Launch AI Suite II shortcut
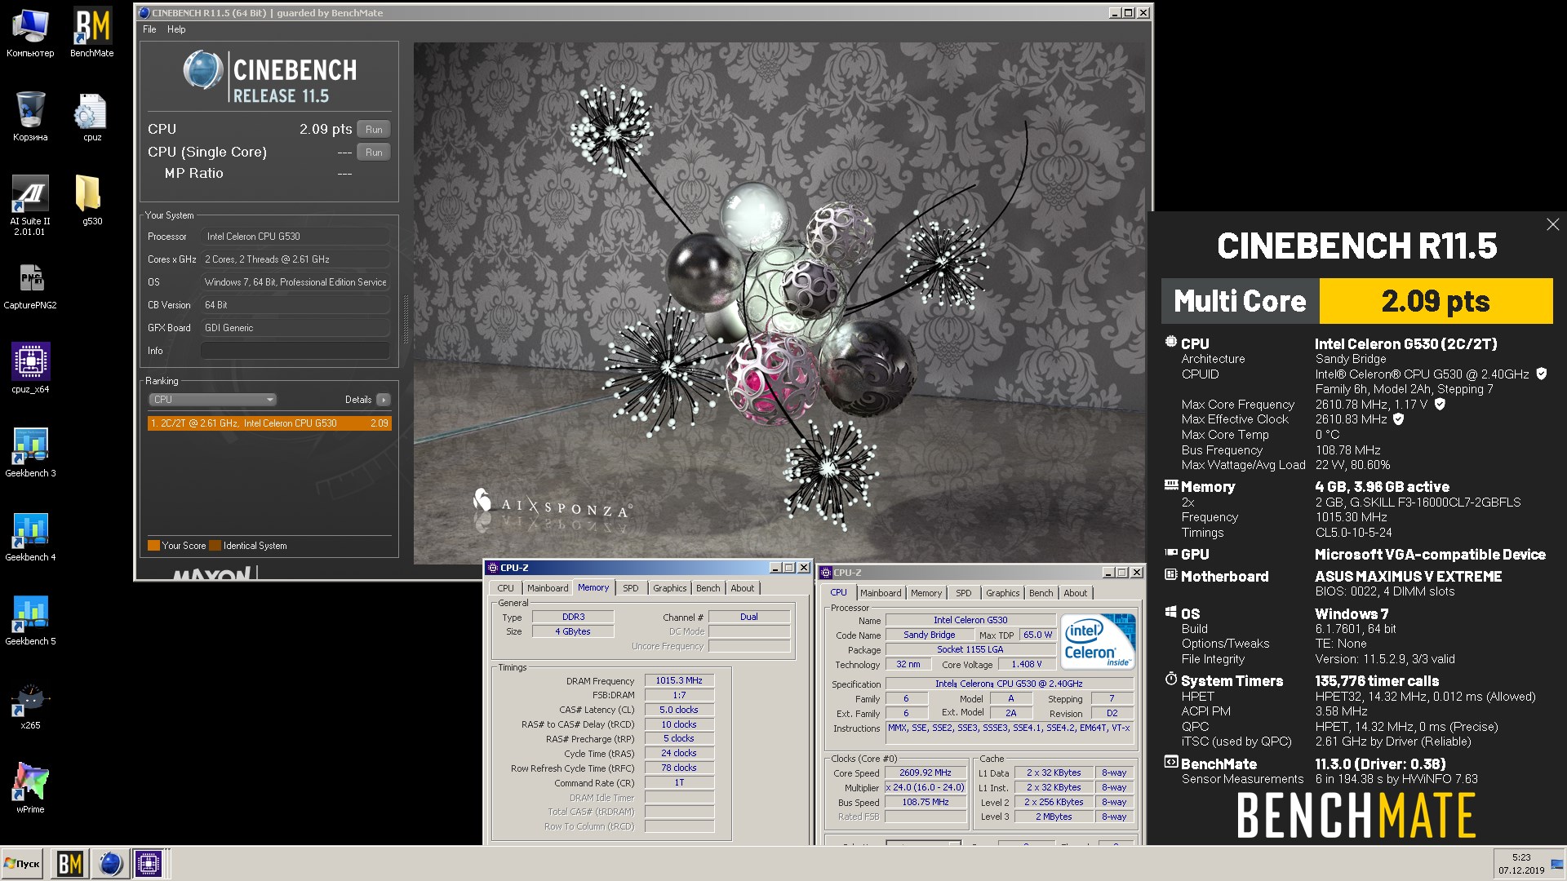1567x881 pixels. (x=30, y=206)
